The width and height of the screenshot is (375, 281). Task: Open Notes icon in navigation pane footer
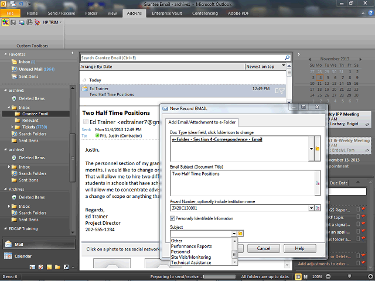pyautogui.click(x=49, y=268)
